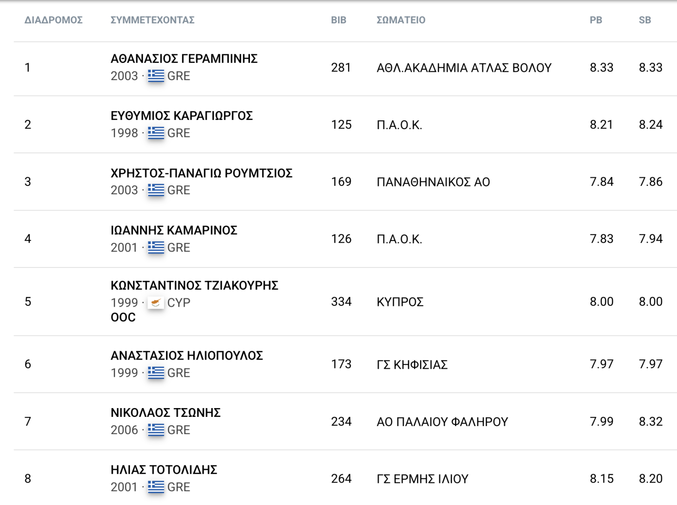Click the Greek flag beside ΗΛΙΑΣ ΤΟΤΟΛΙΔΗΣ
Image resolution: width=677 pixels, height=505 pixels.
click(x=156, y=487)
